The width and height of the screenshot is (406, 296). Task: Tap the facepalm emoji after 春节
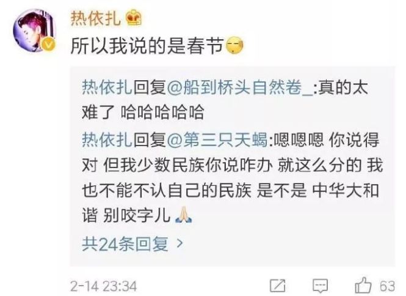234,46
